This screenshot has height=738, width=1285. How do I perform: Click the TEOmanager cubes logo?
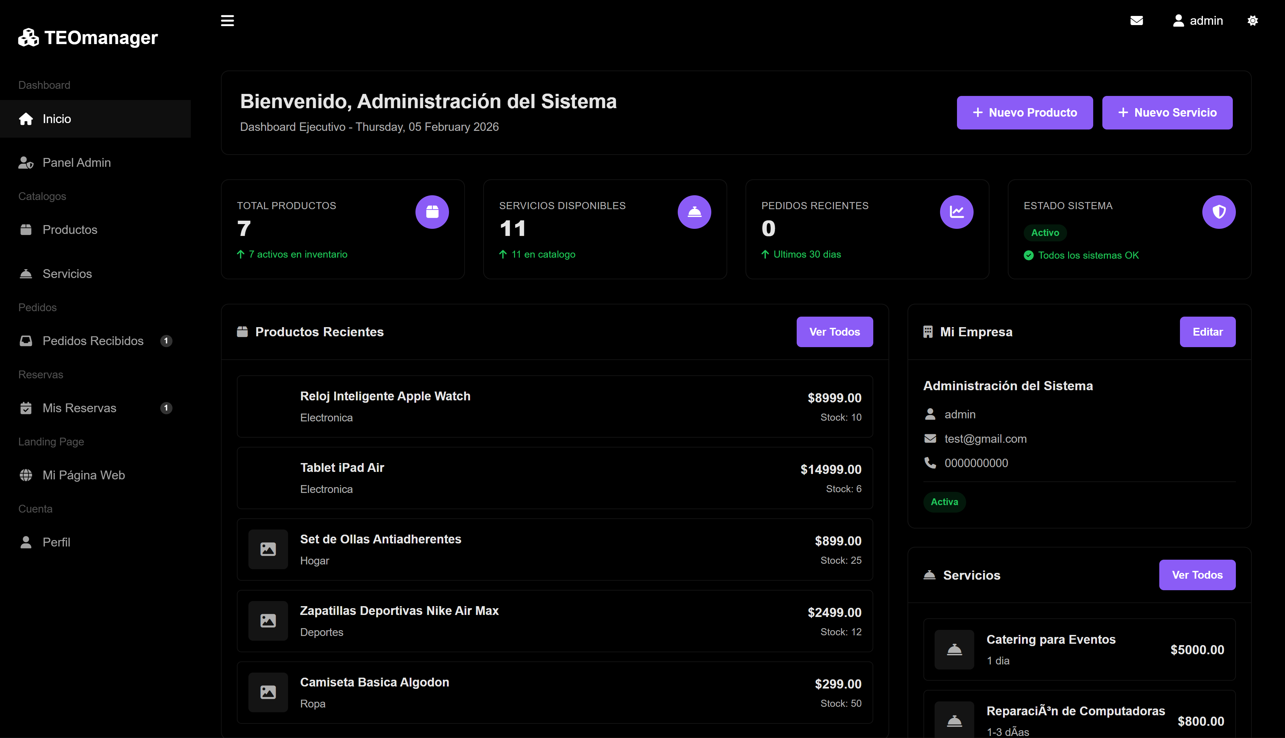tap(28, 38)
